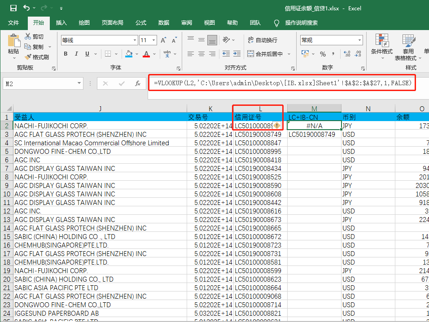Toggle Italic formatting
Image resolution: width=429 pixels, height=322 pixels.
[77, 54]
